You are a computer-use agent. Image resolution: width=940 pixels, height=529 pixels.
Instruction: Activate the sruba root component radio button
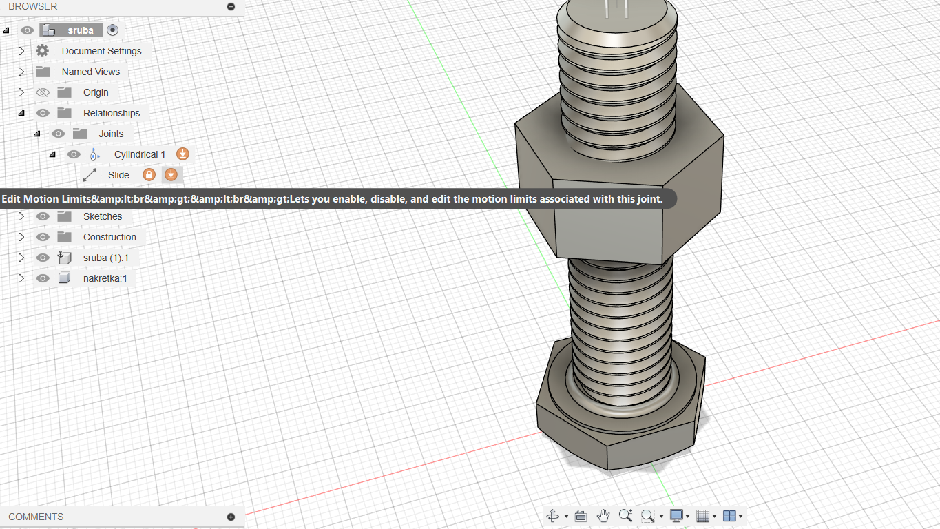point(113,30)
